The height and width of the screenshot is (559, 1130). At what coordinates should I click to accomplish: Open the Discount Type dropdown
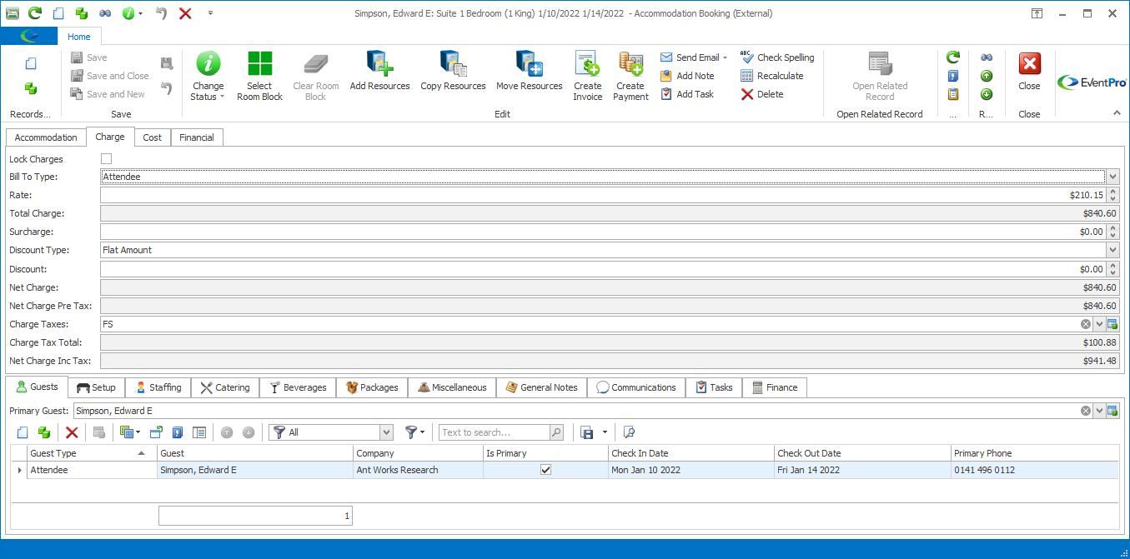[x=1112, y=250]
